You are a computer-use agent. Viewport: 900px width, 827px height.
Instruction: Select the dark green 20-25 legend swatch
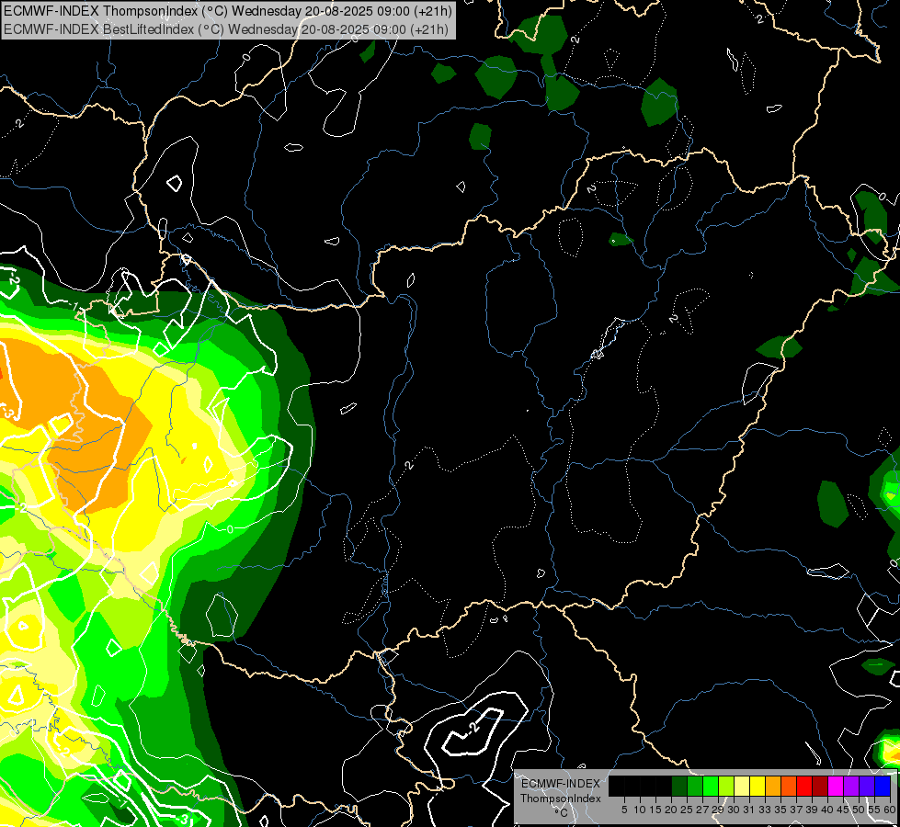679,786
